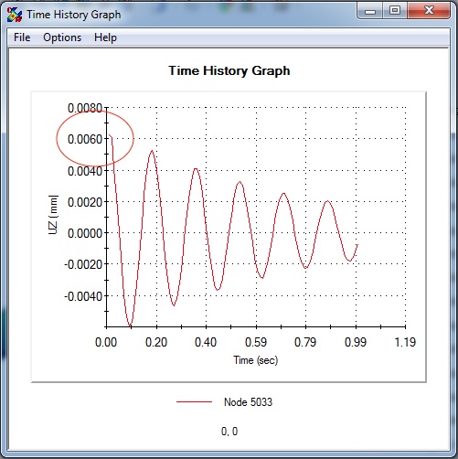
Task: Click the 0.59 x-axis value
Action: 256,342
